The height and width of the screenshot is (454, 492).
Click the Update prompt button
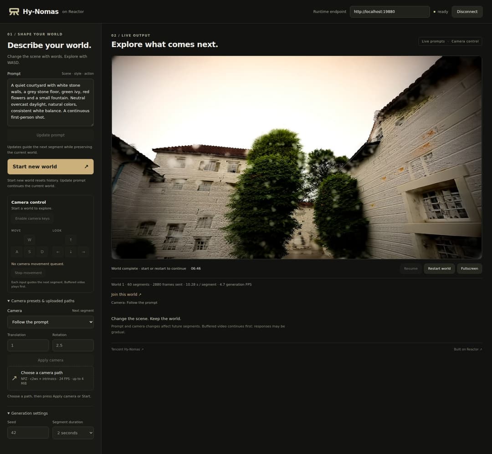[x=51, y=135]
